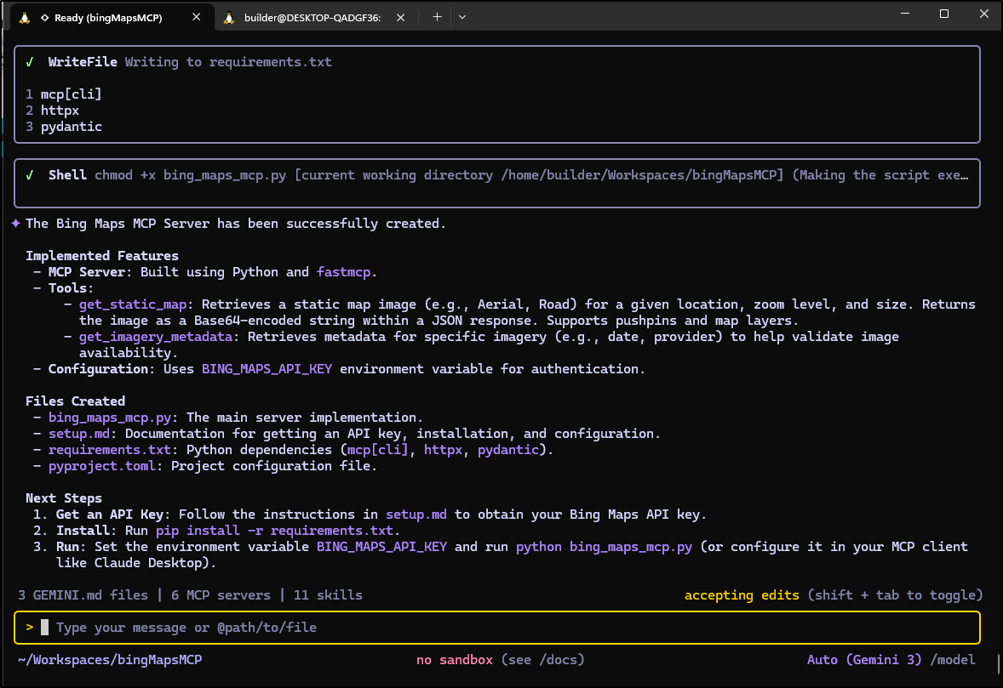
Task: Open the new tab profiles dropdown chevron
Action: 462,16
